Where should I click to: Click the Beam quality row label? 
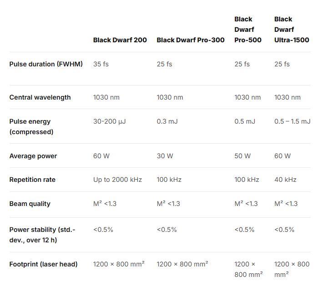point(30,204)
